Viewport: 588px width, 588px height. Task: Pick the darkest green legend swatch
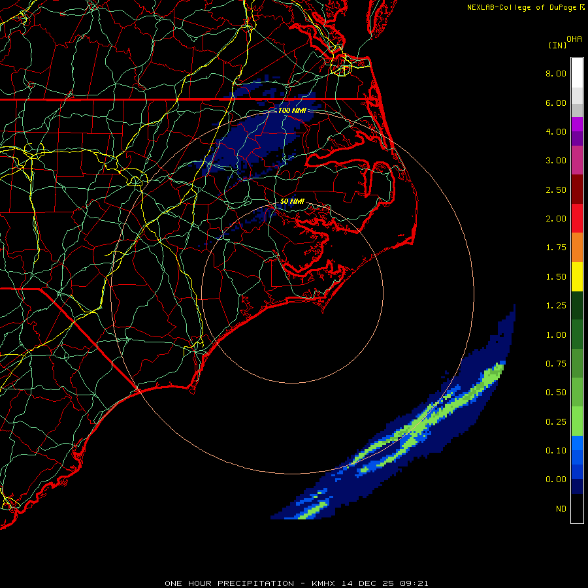[x=577, y=305]
